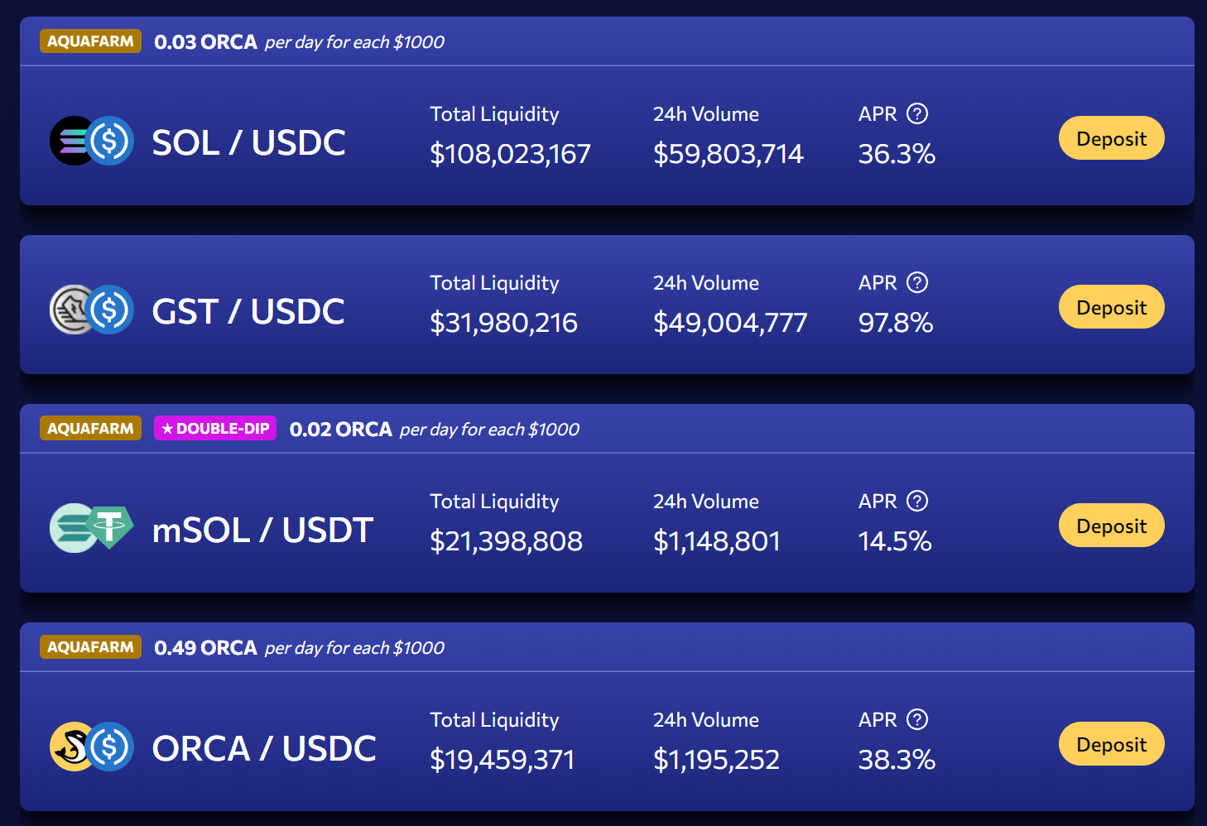Viewport: 1207px width, 826px height.
Task: Open APR help icon for SOL / USDC
Action: tap(917, 113)
